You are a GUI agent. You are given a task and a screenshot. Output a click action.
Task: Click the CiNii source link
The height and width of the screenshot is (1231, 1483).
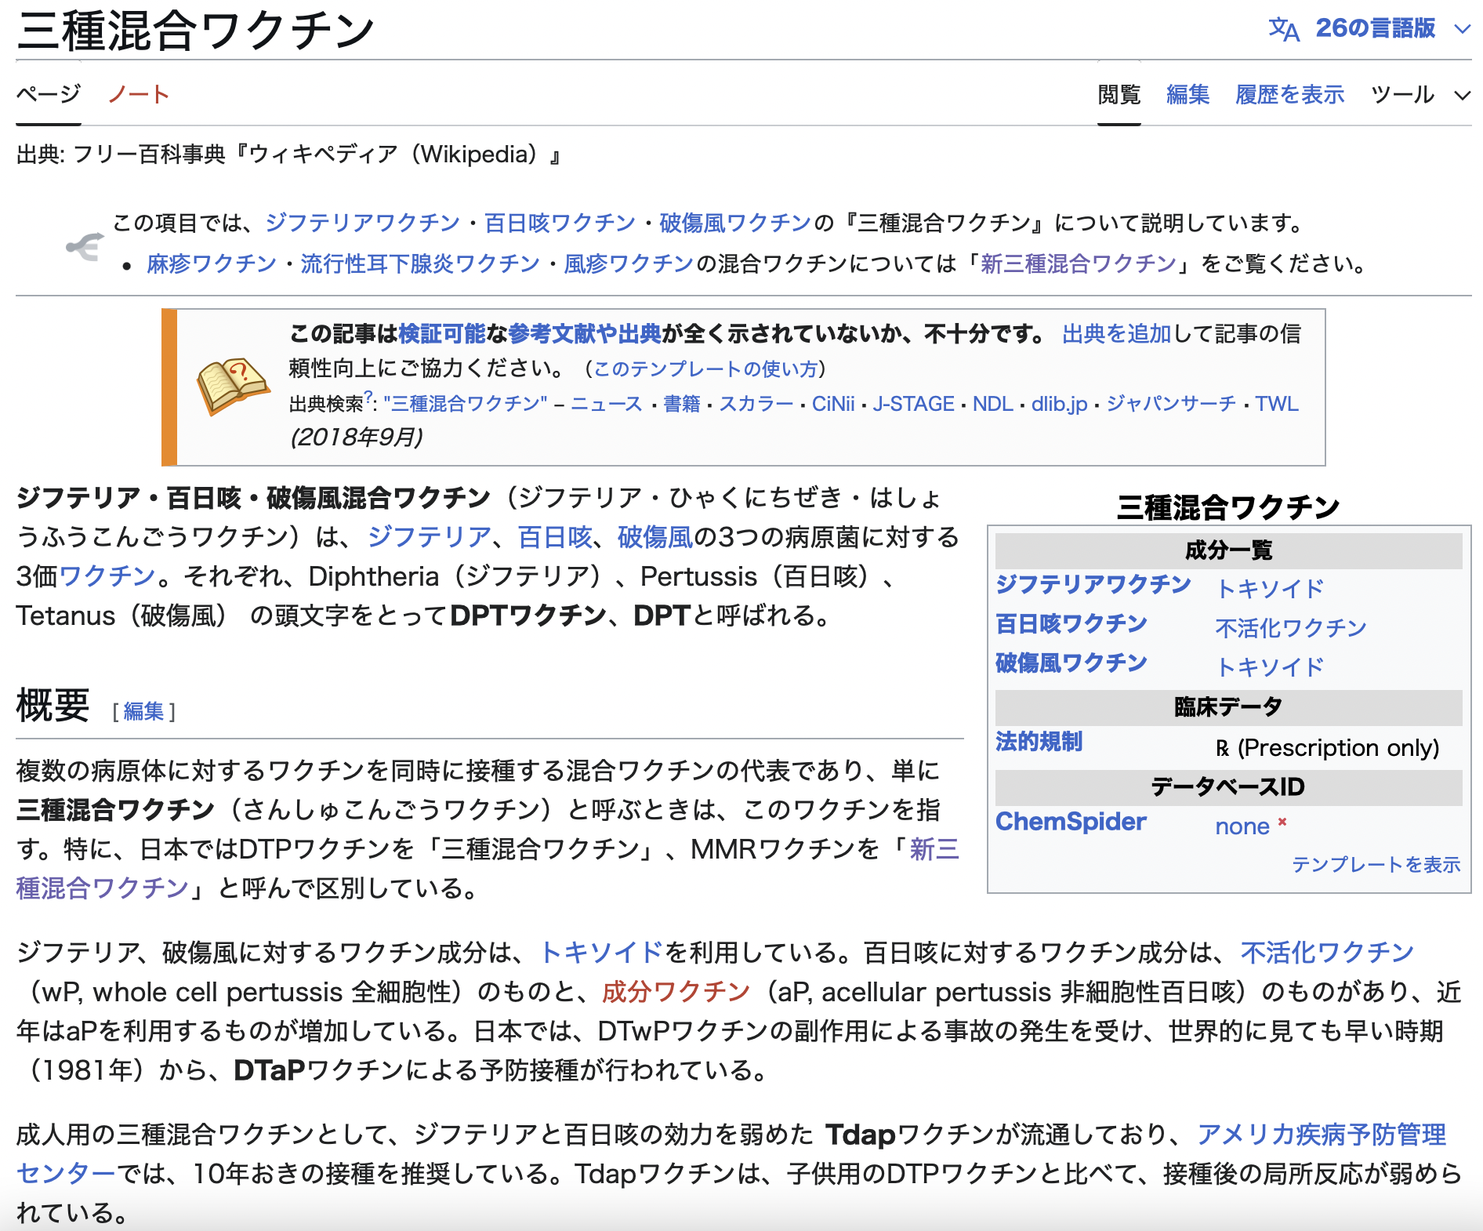pyautogui.click(x=833, y=404)
